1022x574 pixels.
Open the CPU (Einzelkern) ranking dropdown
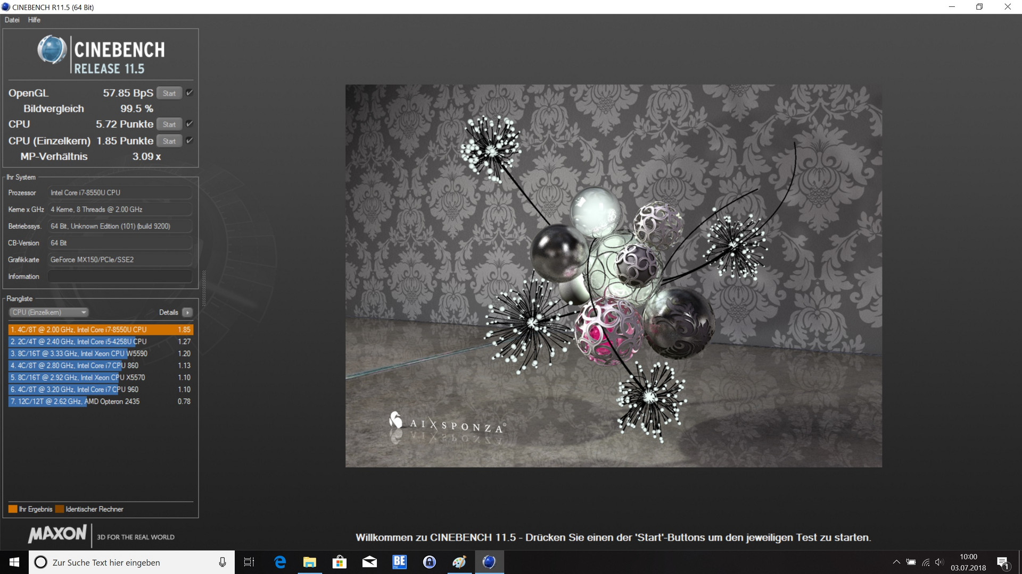[x=49, y=313]
